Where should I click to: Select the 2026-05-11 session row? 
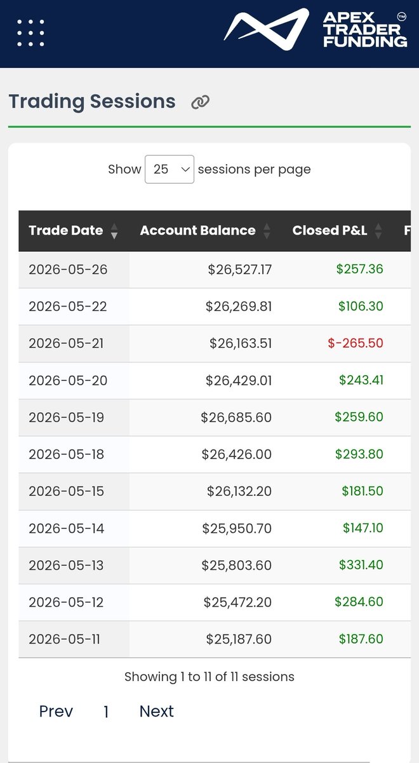(215, 639)
